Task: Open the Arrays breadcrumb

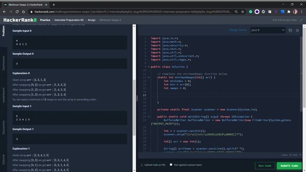Action: tap(91, 20)
